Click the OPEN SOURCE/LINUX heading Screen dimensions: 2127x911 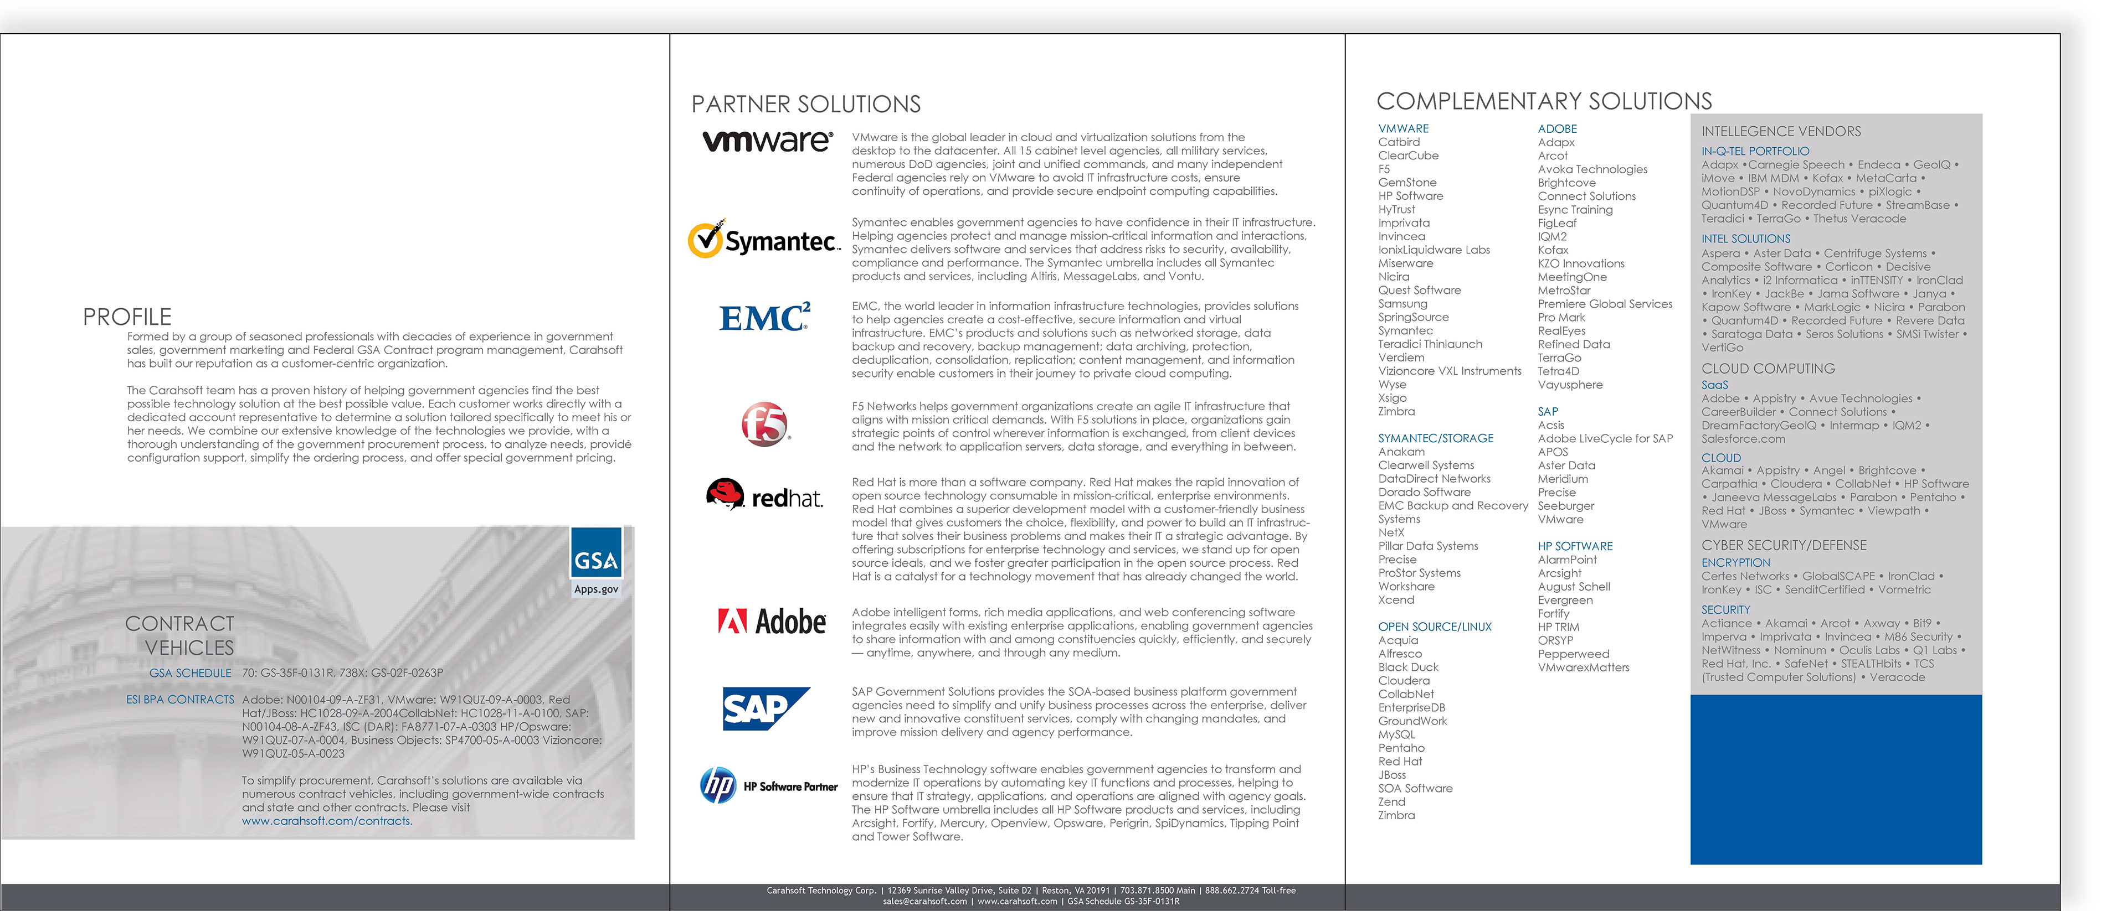1434,627
